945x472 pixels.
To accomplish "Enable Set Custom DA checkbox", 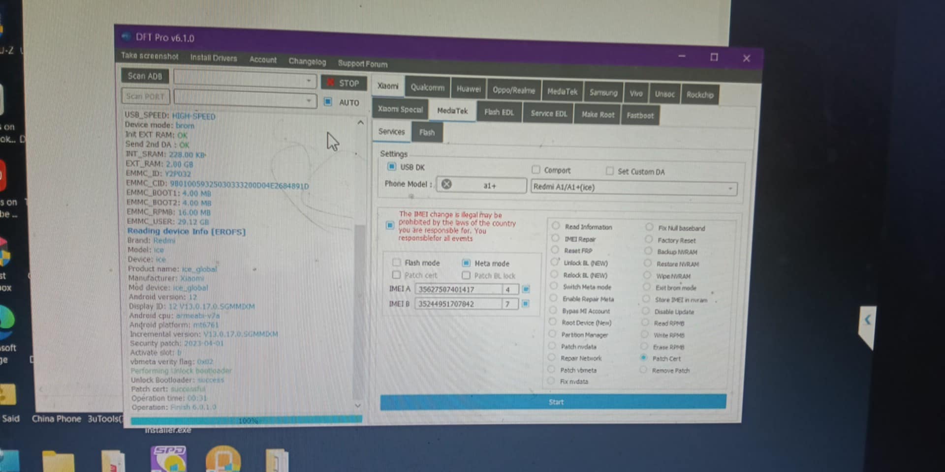I will 610,171.
